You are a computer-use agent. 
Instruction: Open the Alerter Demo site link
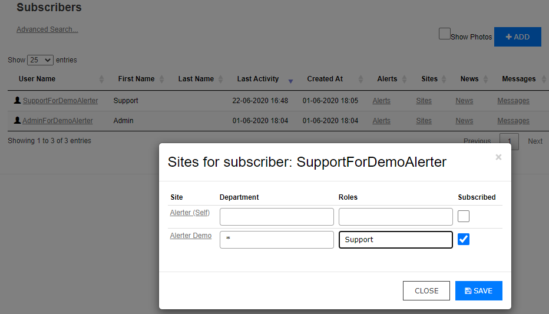(x=190, y=236)
